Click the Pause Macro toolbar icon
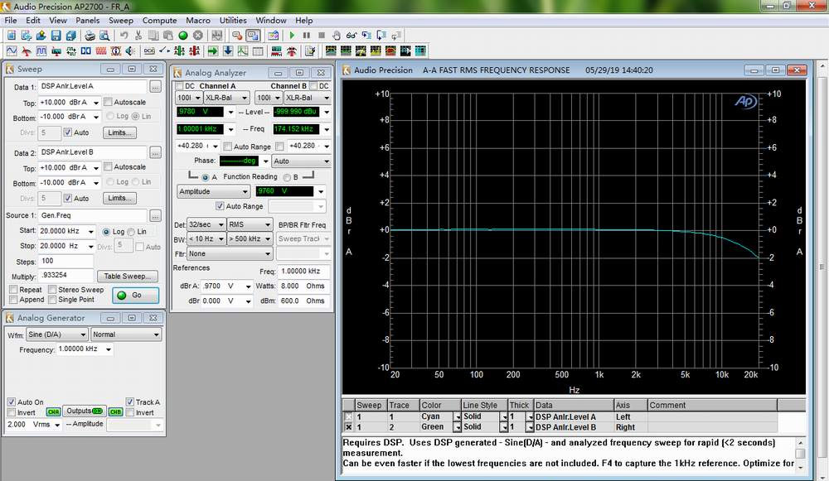The height and width of the screenshot is (481, 829). [307, 36]
